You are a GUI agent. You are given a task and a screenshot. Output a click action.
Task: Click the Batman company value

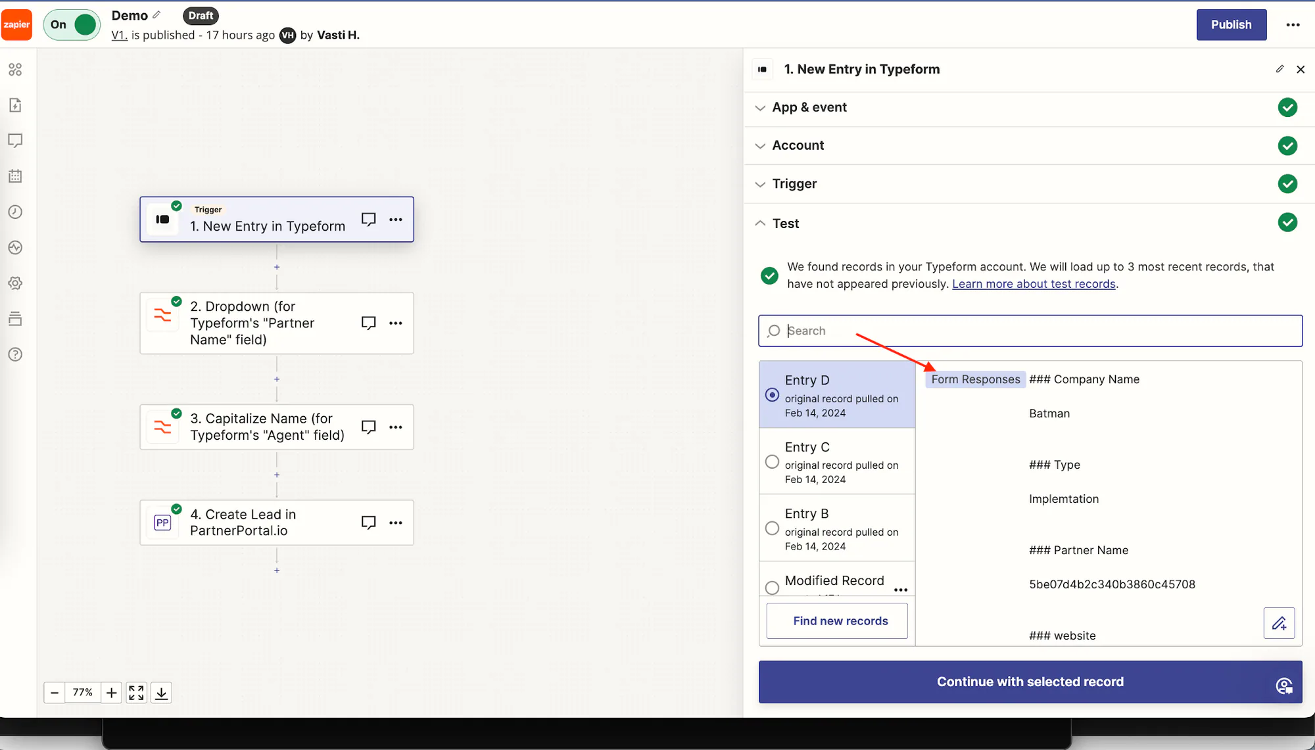pos(1049,413)
